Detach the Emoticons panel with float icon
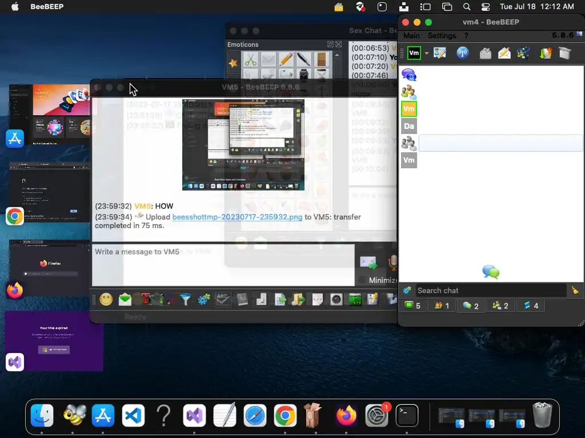Image resolution: width=585 pixels, height=438 pixels. (331, 44)
